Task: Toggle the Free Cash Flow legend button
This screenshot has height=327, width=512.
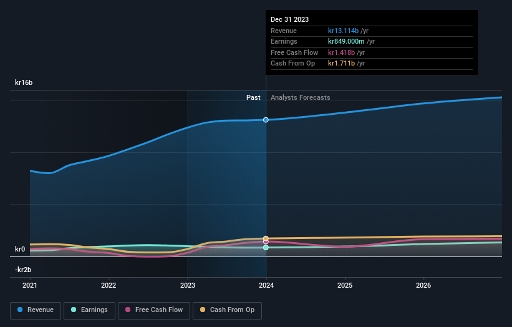Action: coord(154,310)
